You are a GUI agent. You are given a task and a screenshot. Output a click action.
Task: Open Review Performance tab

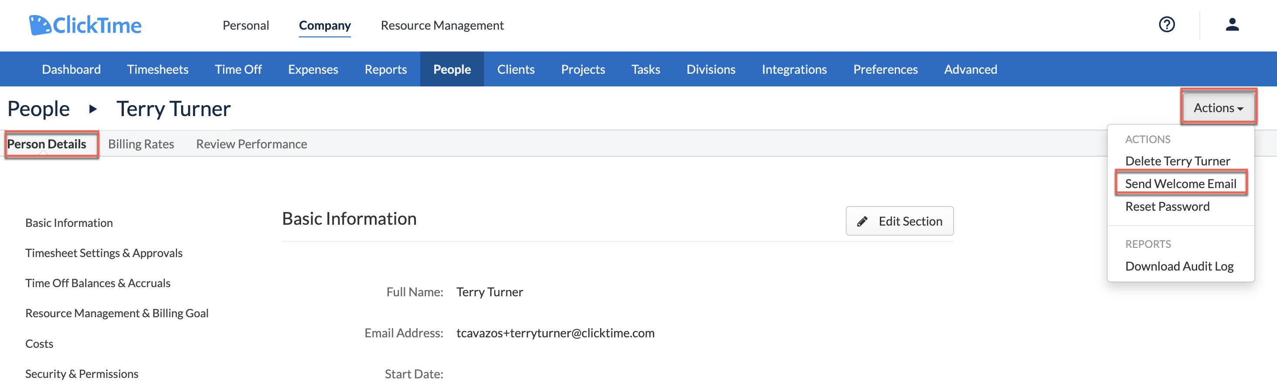point(252,144)
